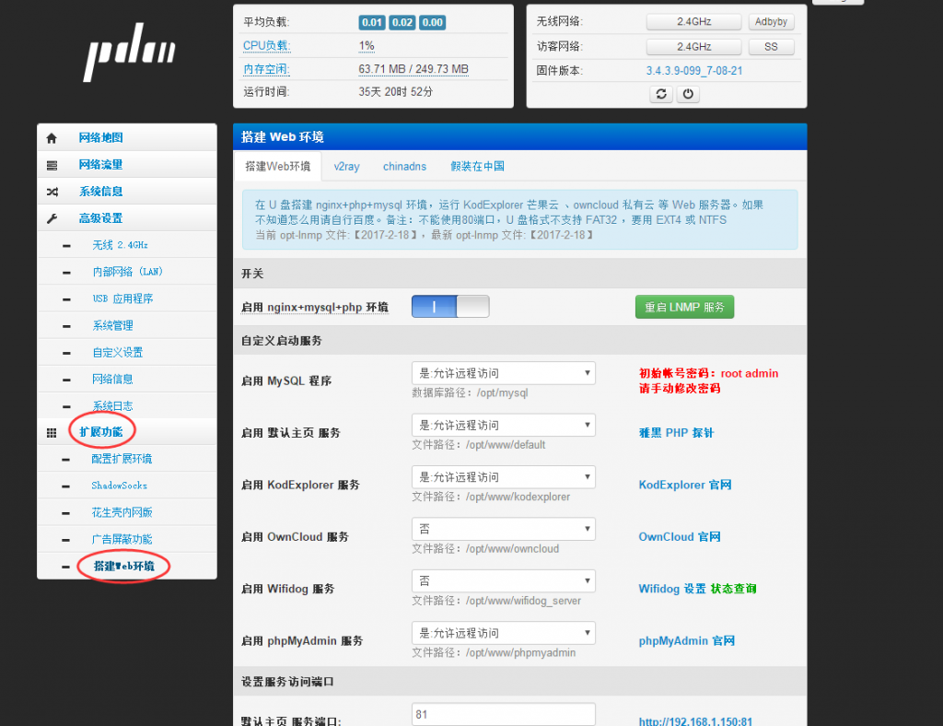
Task: Click the pdw logo
Action: [128, 53]
